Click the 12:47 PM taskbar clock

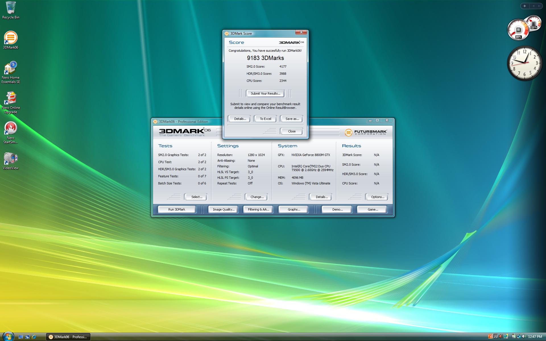(535, 337)
